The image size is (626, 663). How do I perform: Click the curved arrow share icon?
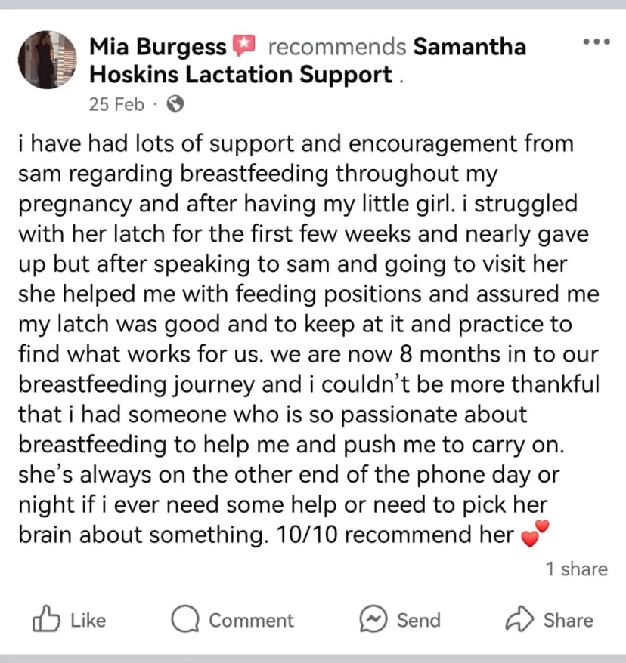click(x=519, y=618)
